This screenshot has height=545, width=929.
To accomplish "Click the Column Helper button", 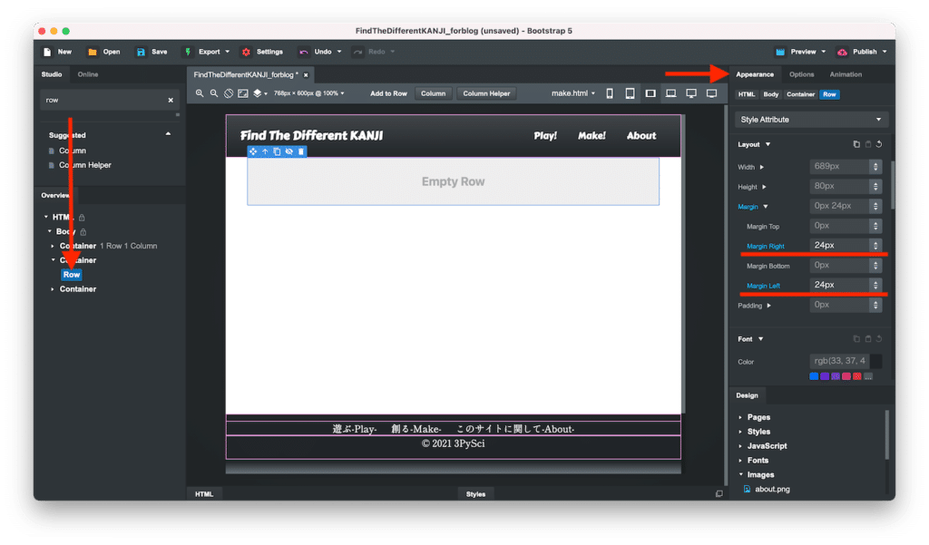I will tap(488, 93).
